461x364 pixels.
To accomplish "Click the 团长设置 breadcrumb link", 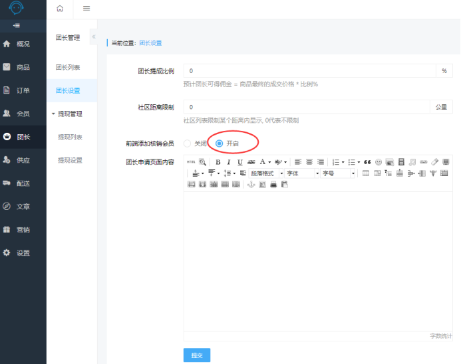I will tap(150, 43).
